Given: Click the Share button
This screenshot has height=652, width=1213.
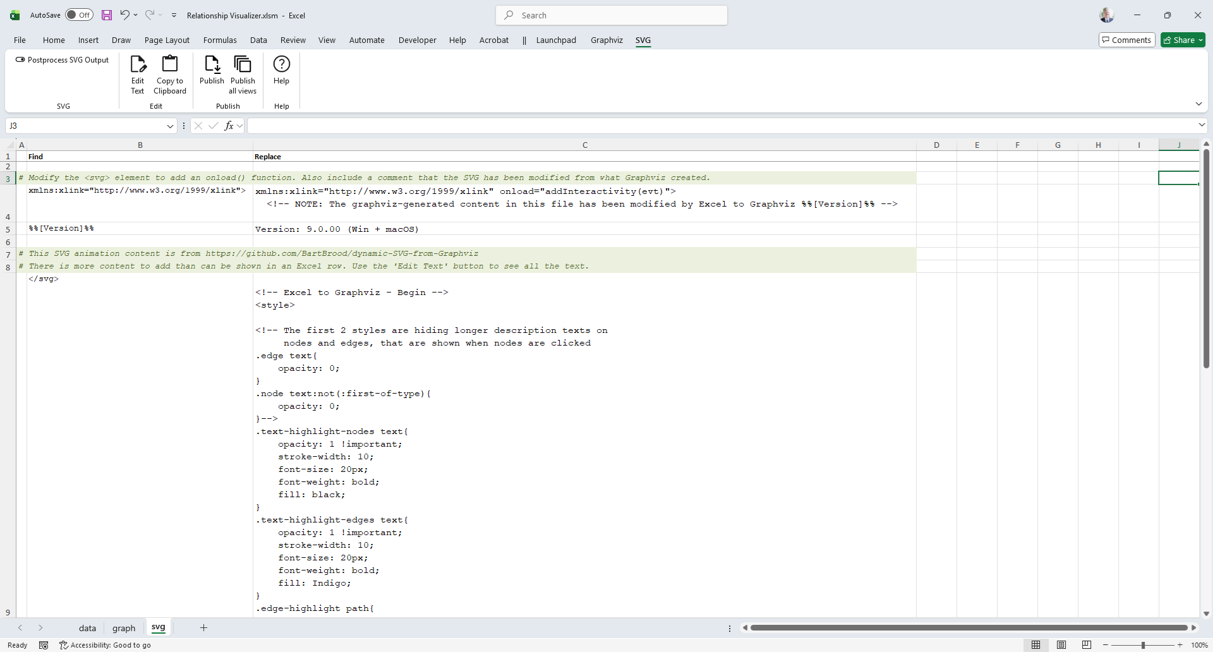Looking at the screenshot, I should [x=1183, y=40].
